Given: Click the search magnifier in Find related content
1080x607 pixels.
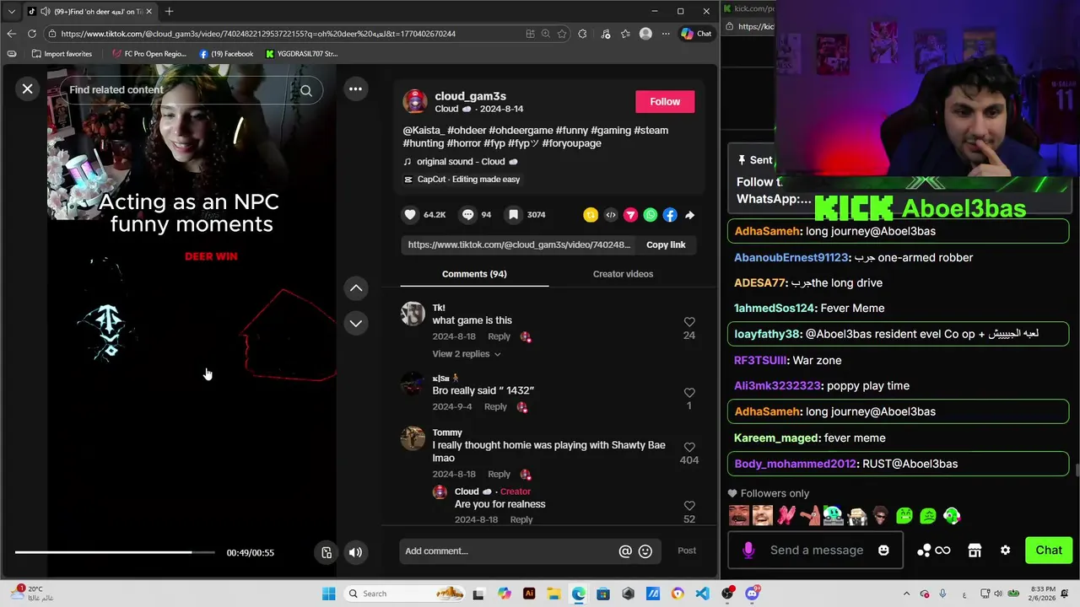Looking at the screenshot, I should pyautogui.click(x=306, y=90).
